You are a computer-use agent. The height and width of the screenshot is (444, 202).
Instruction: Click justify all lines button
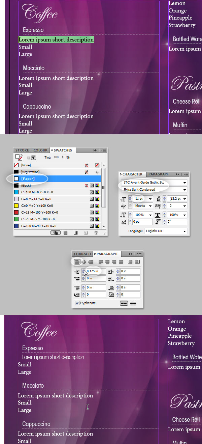(x=121, y=261)
